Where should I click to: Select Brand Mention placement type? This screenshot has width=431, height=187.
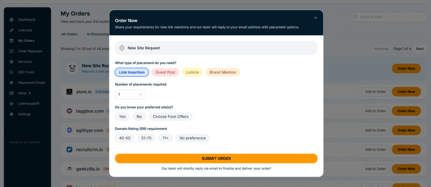(x=223, y=72)
